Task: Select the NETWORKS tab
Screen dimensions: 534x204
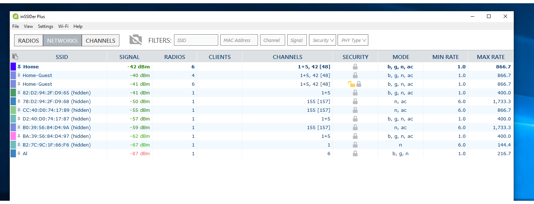Action: [62, 41]
